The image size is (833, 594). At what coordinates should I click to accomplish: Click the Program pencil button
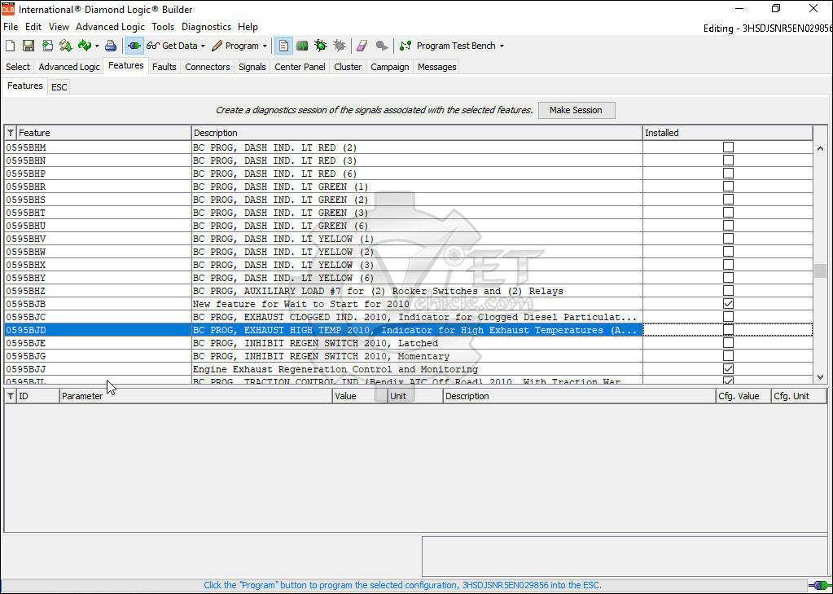pyautogui.click(x=235, y=46)
